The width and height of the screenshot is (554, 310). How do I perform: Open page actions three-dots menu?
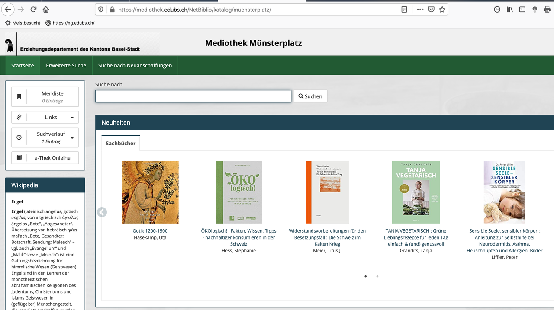point(420,9)
